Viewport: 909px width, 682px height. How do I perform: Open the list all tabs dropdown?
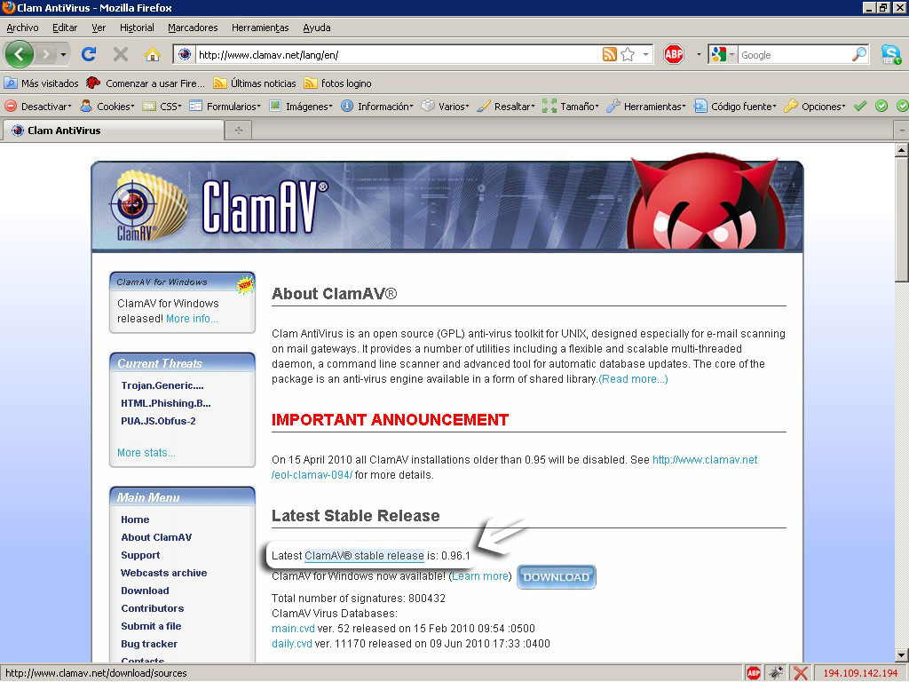point(902,131)
